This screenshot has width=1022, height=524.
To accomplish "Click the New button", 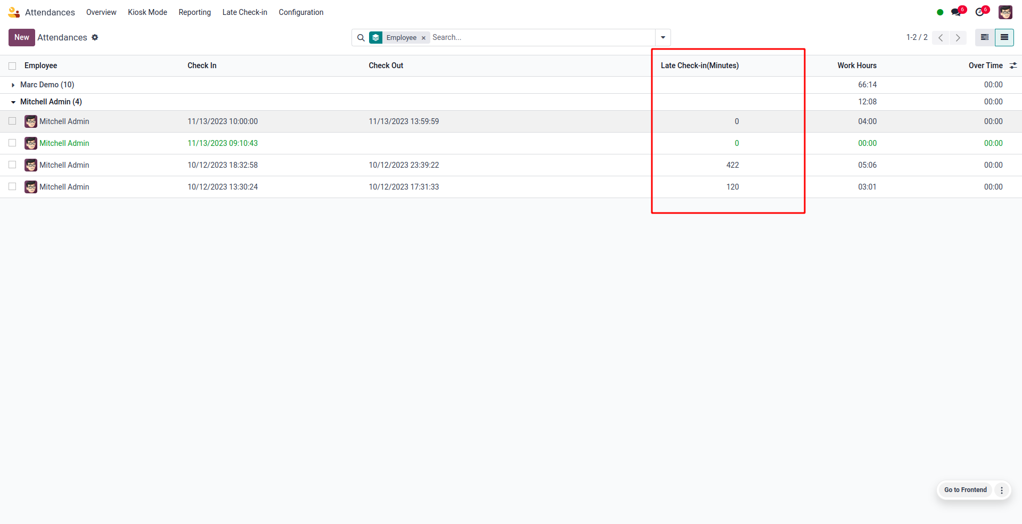I will (x=22, y=37).
